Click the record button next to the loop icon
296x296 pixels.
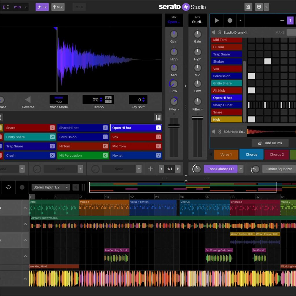(x=22, y=187)
